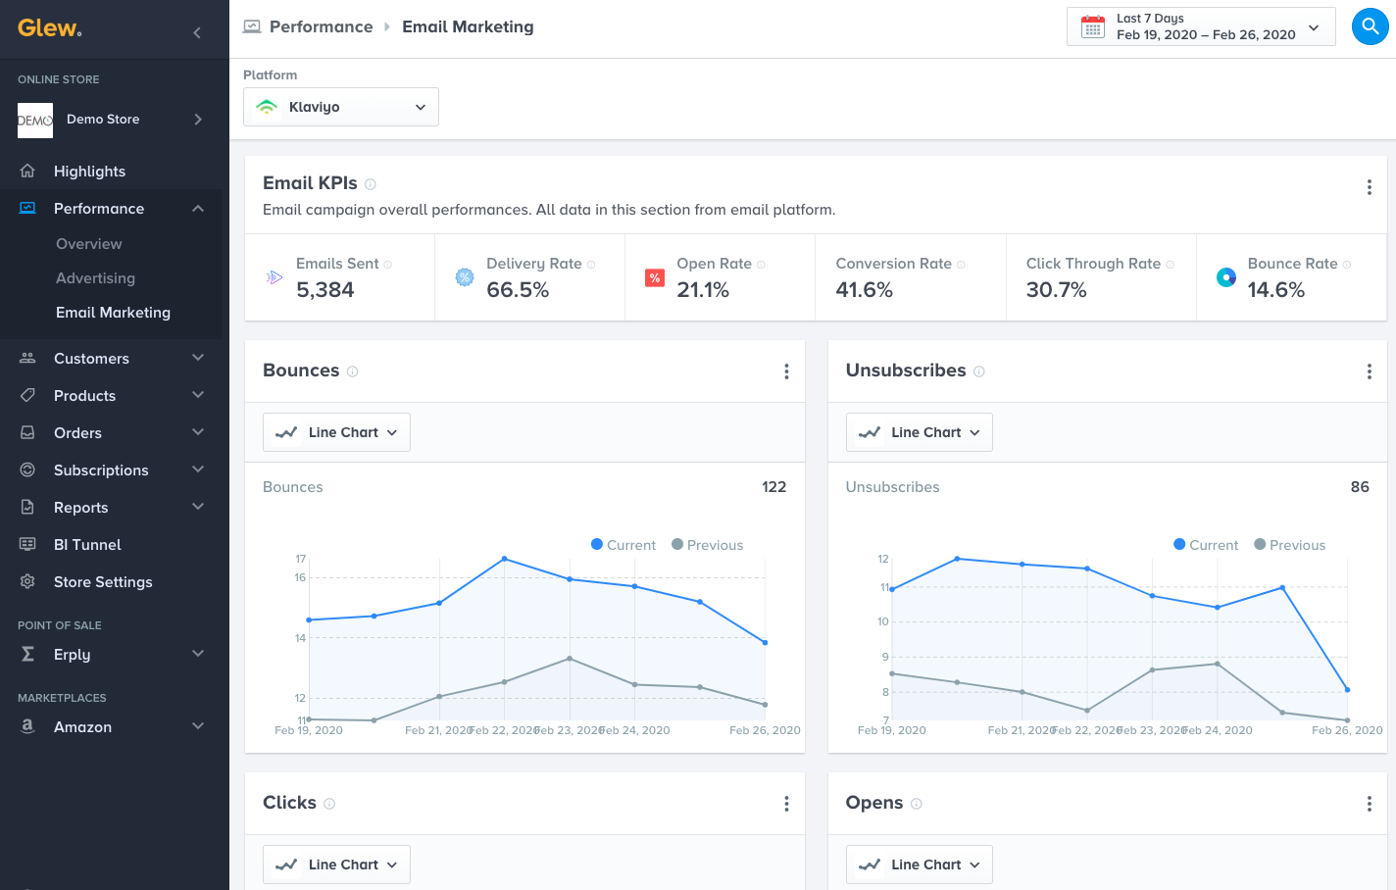1396x890 pixels.
Task: Click the info icon beside Bounces title
Action: pos(353,371)
